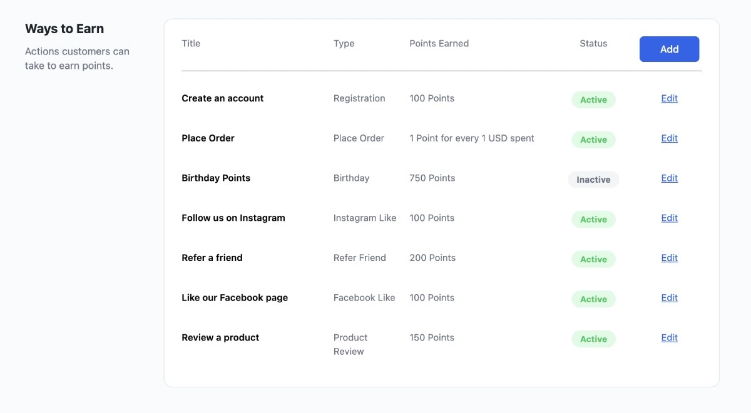
Task: Toggle the Inactive badge on Birthday Points
Action: tap(593, 180)
